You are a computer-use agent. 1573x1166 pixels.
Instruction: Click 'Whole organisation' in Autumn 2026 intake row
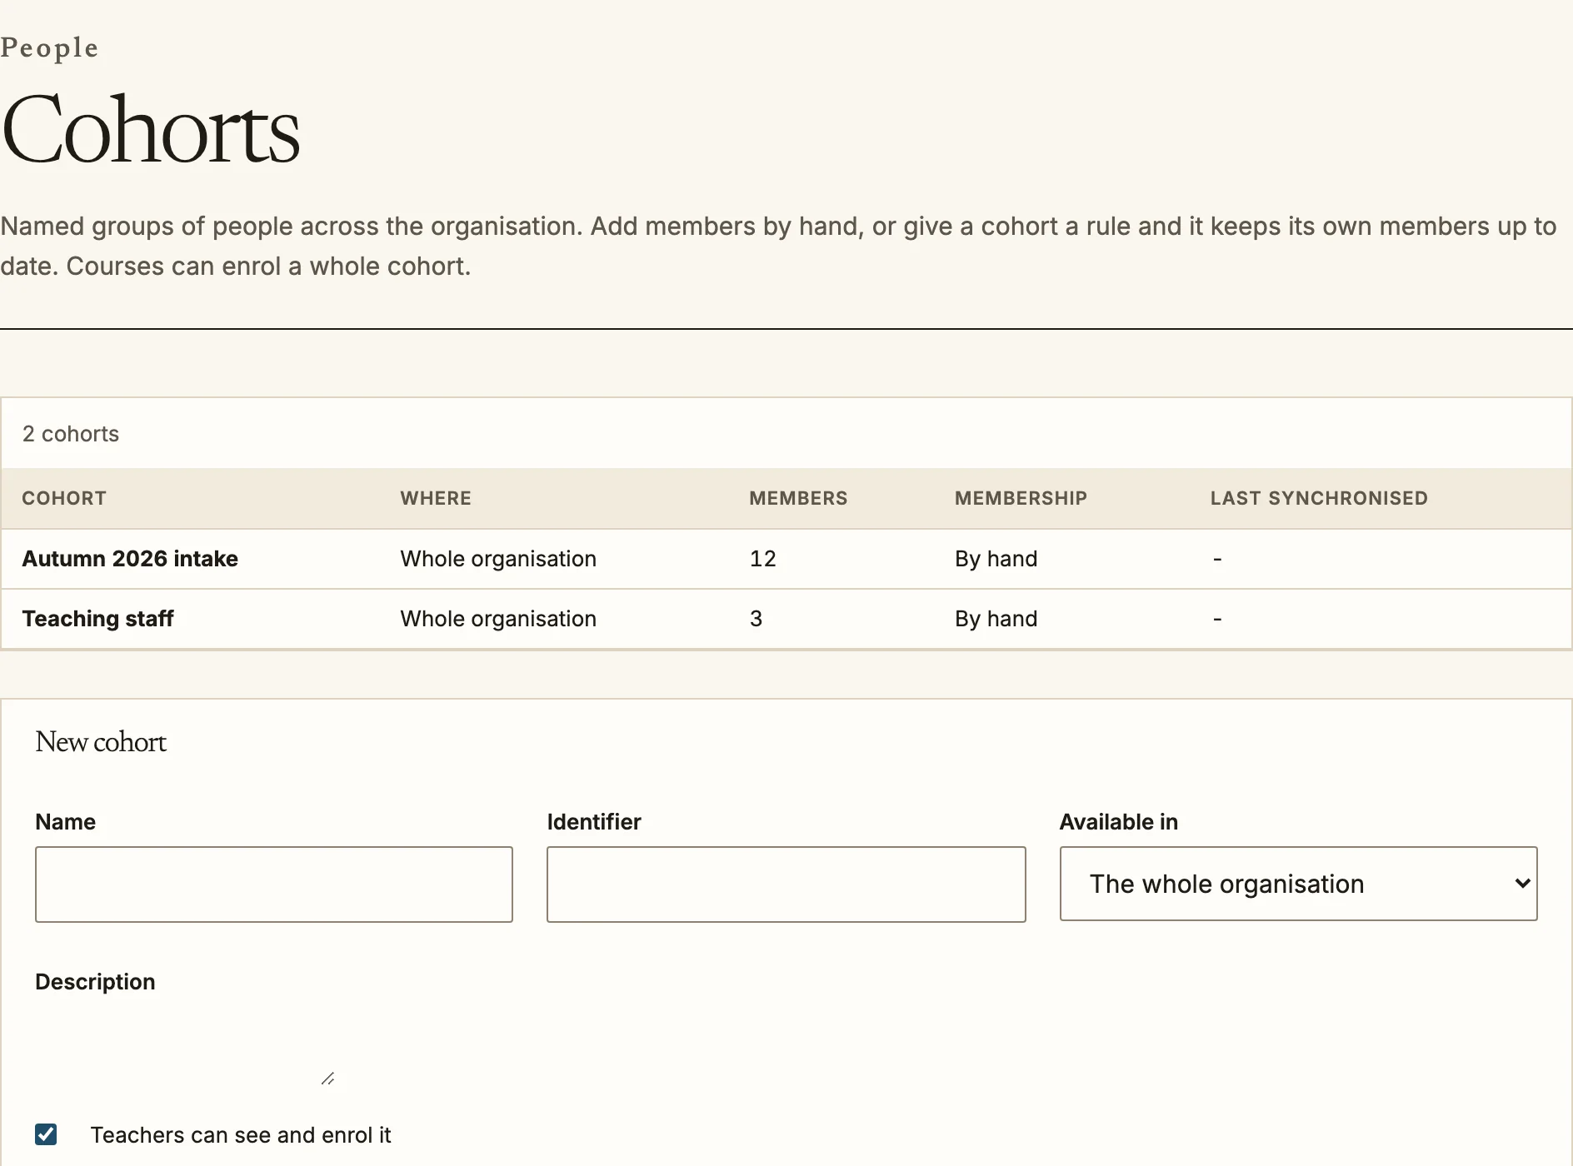tap(498, 559)
